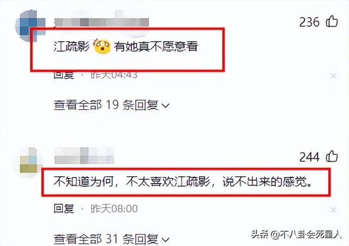
Task: Open the first commenter's blurred username
Action: pos(101,22)
